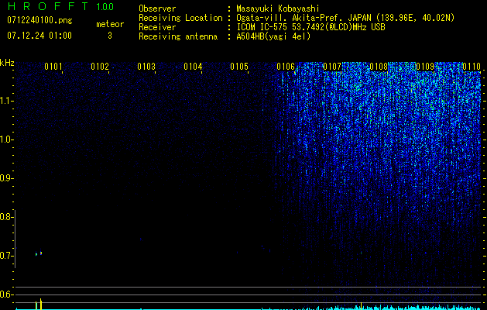Click the Receiver label

tap(157, 27)
